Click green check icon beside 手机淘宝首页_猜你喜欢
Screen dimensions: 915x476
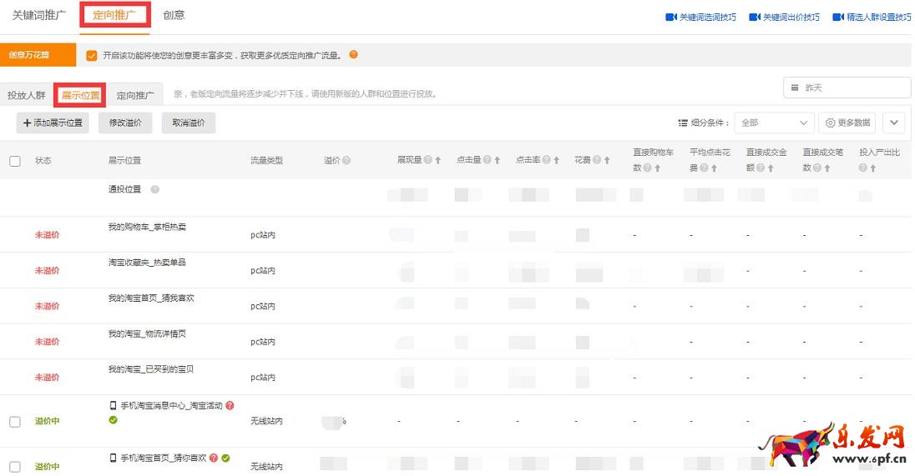(225, 458)
